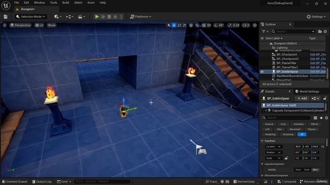
Task: Open the Outliner settings gear
Action: [x=325, y=31]
